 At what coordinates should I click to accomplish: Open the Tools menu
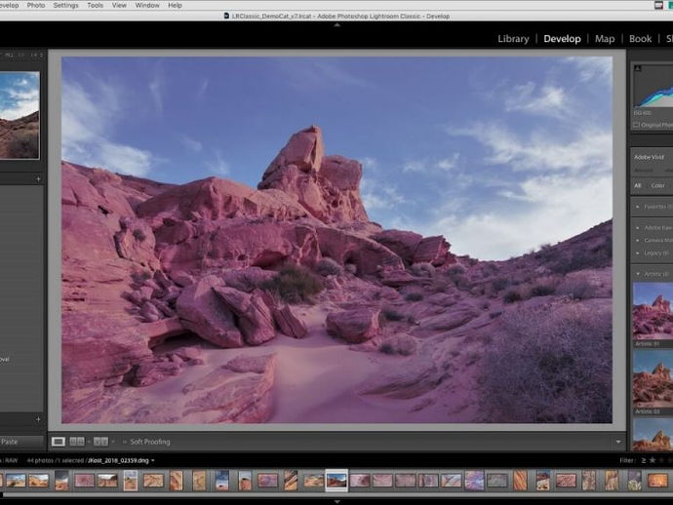click(x=95, y=5)
